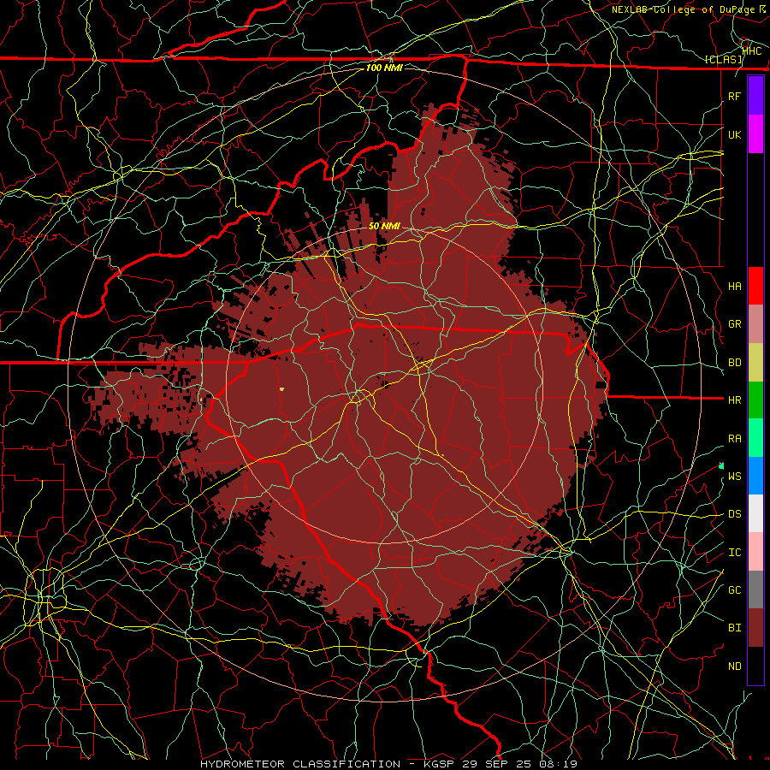The height and width of the screenshot is (770, 770).
Task: Click the BD legend label
Action: coord(735,363)
